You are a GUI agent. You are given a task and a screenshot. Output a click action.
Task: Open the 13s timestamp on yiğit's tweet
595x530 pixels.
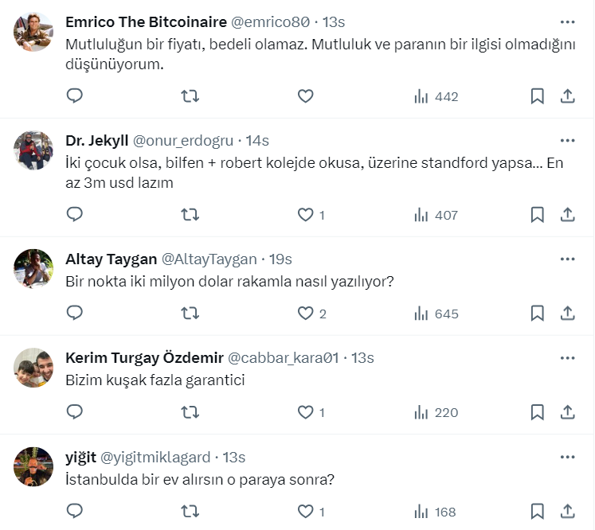(234, 458)
